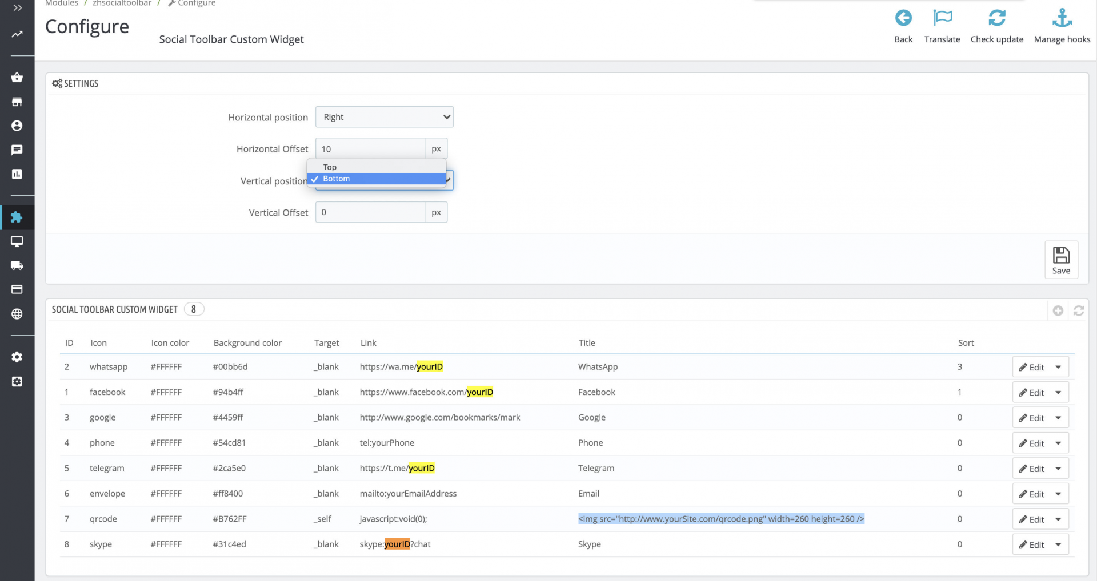Click the Vertical Offset input field

[x=371, y=212]
